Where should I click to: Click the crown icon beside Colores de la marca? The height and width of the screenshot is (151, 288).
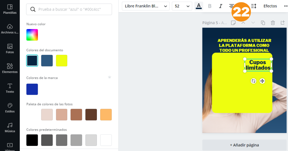(109, 77)
